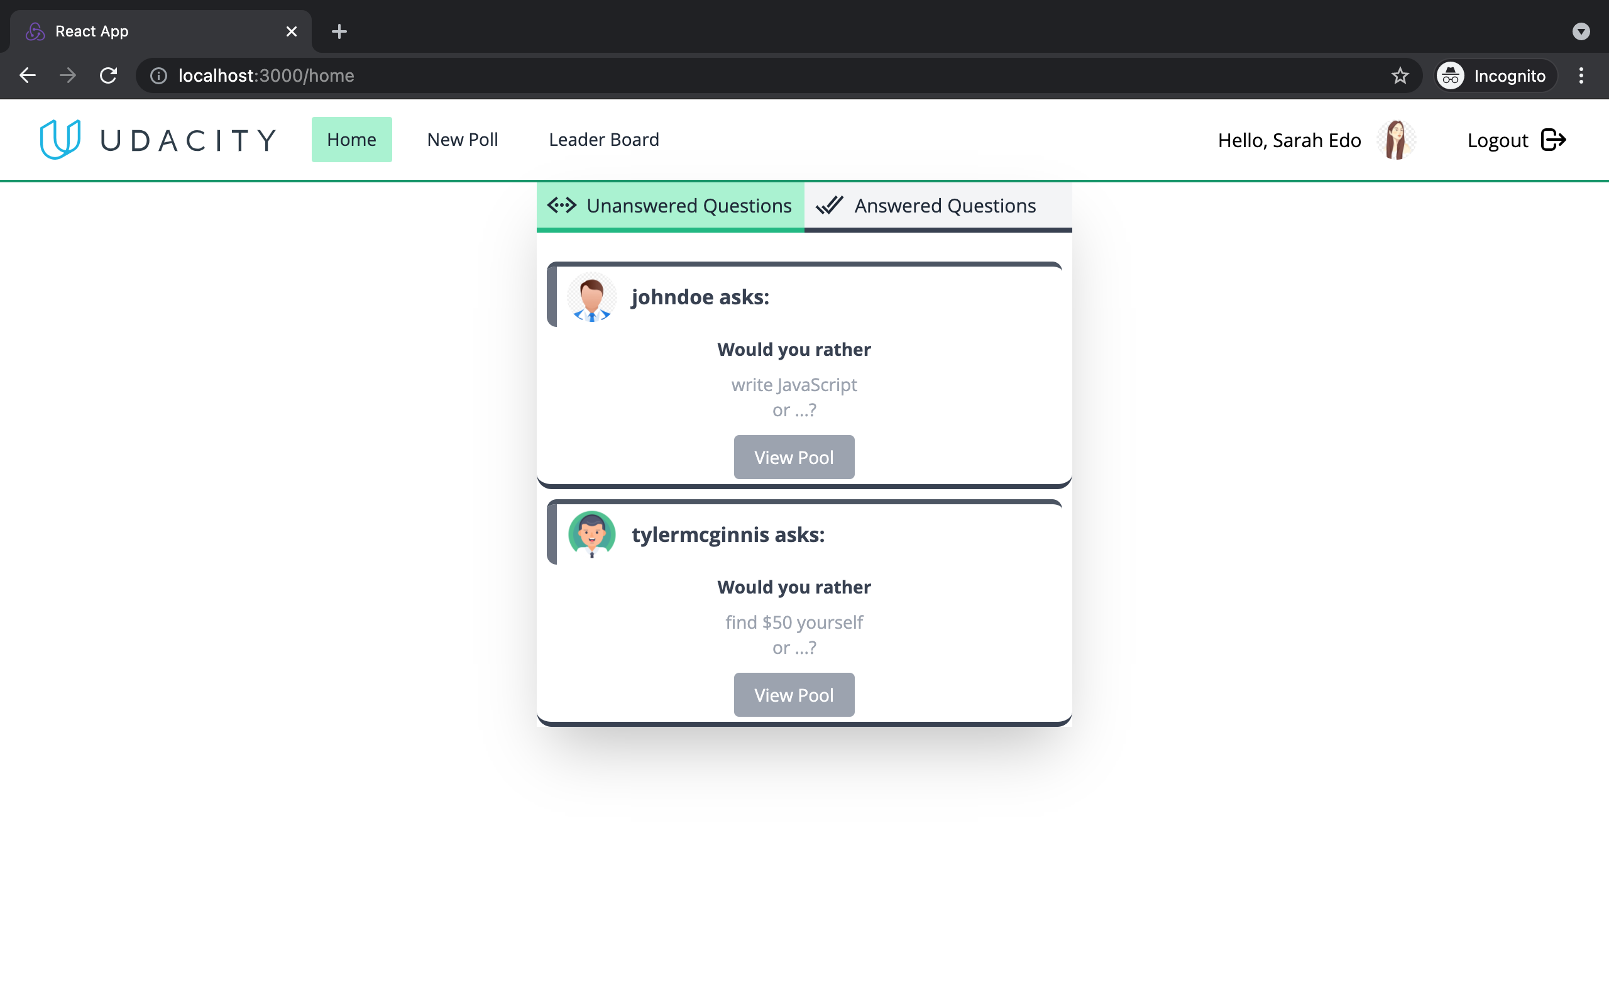
Task: View Pool for johndoe's question
Action: click(793, 457)
